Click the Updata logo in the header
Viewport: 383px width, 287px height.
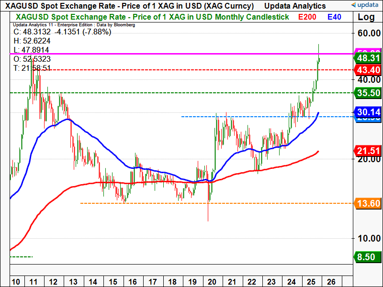(x=365, y=5)
